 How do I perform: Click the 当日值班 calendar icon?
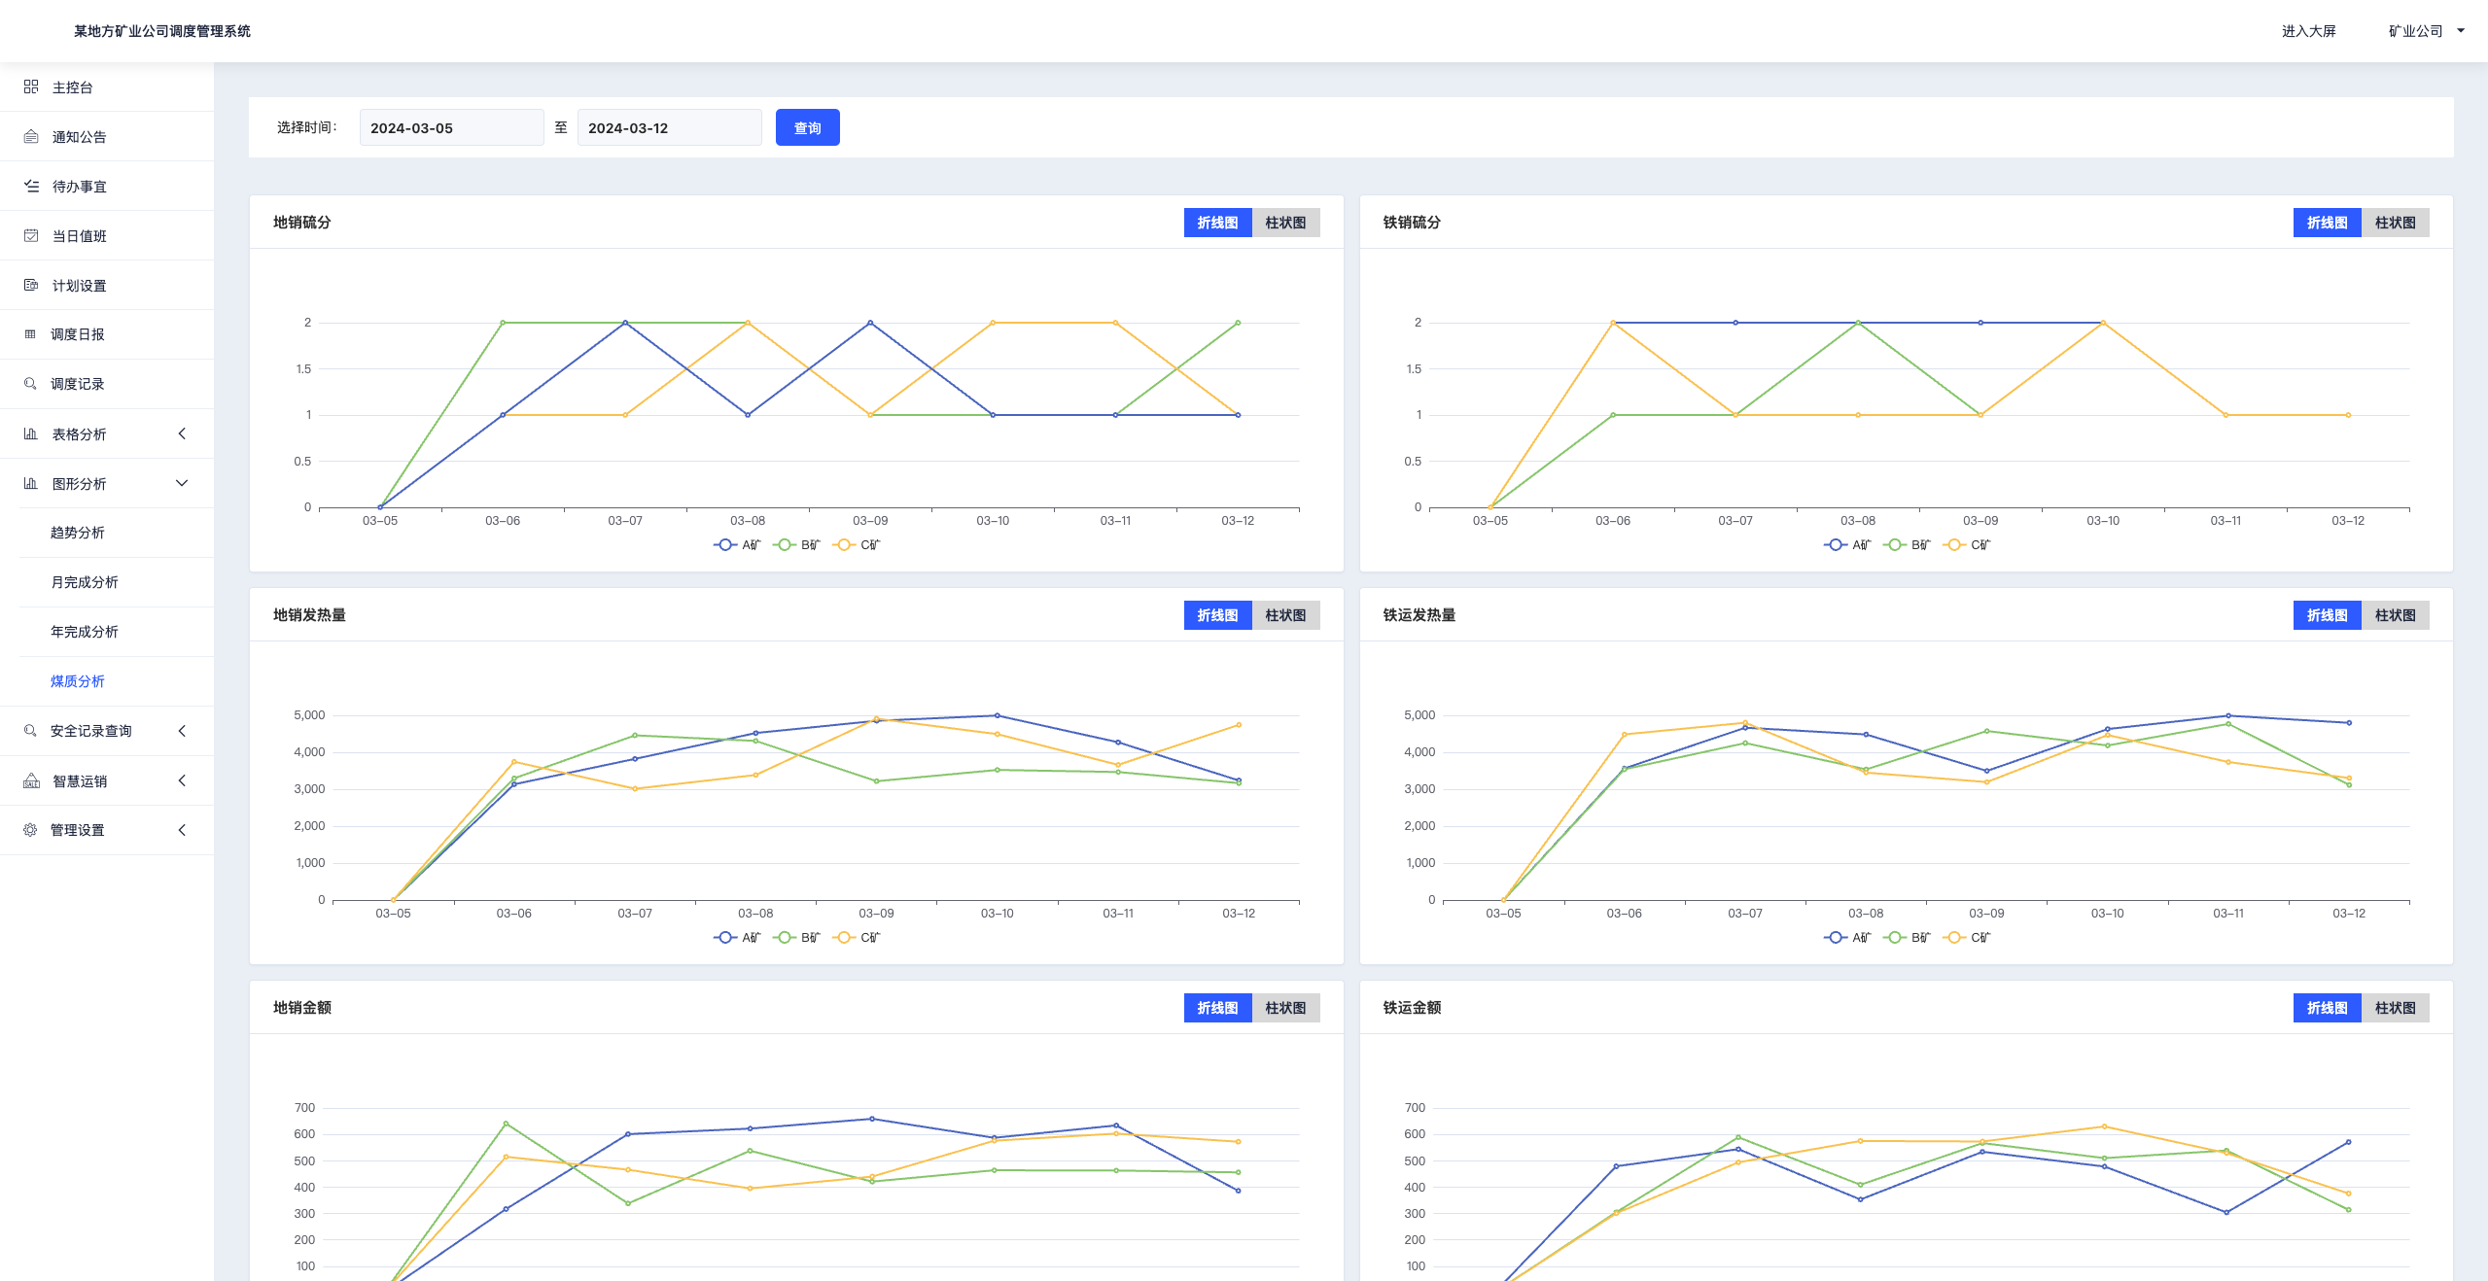tap(31, 235)
